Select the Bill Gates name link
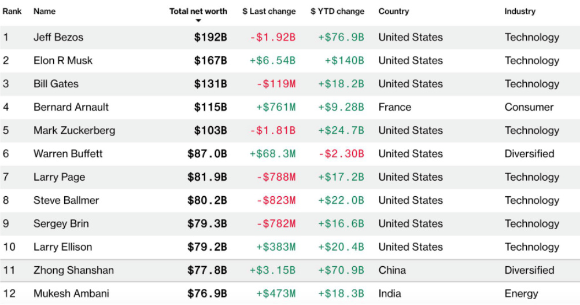Viewport: 580px width, 305px height. 56,84
